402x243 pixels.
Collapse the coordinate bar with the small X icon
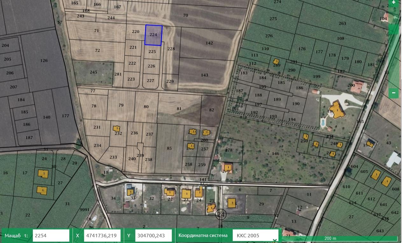[x=274, y=240]
